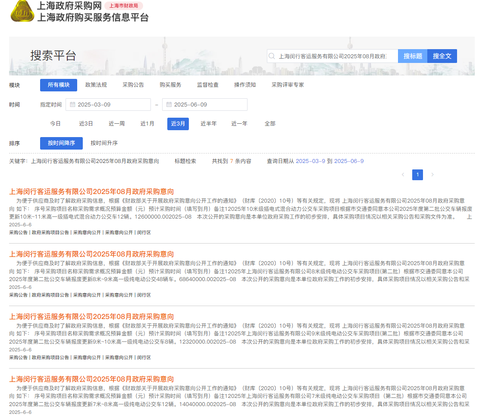Screen dimensions: 495x416
Task: Click the previous page arrow below results
Action: point(403,175)
